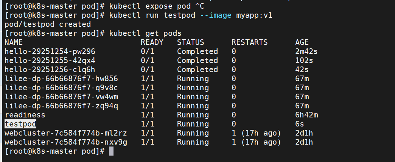Click pod name hello-29251255-42qx4
The height and width of the screenshot is (162, 395).
pos(50,61)
